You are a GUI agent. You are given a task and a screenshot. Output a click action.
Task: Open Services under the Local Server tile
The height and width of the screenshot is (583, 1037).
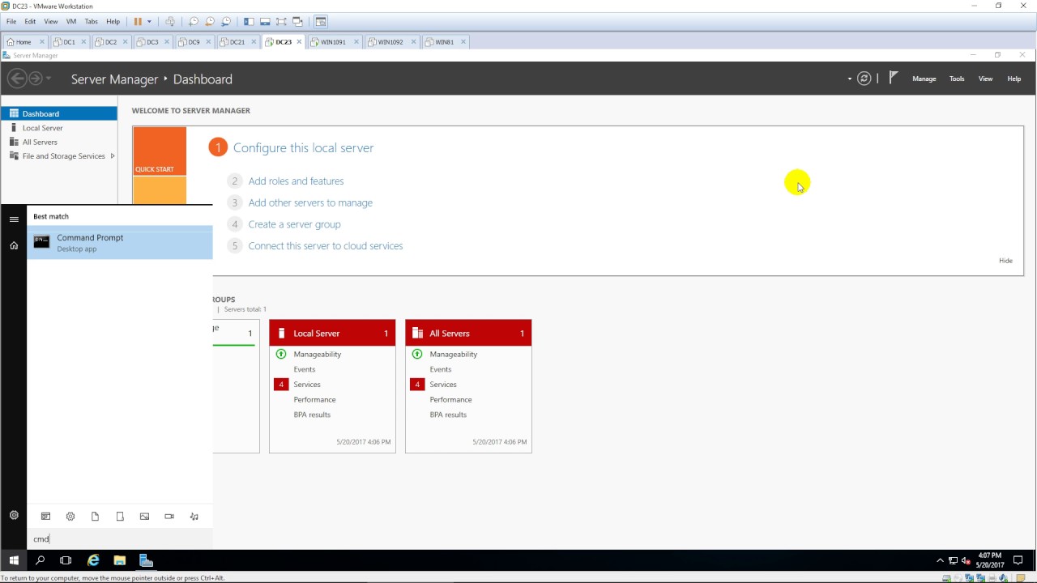[307, 385]
